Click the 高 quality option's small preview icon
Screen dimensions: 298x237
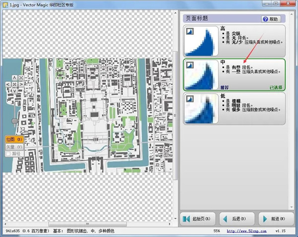point(189,31)
